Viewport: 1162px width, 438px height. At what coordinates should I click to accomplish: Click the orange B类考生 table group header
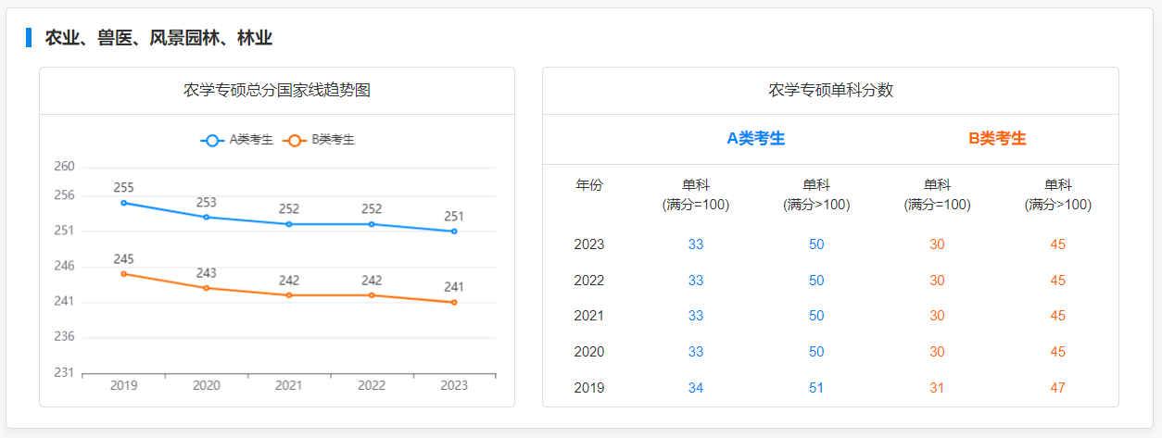(x=997, y=139)
